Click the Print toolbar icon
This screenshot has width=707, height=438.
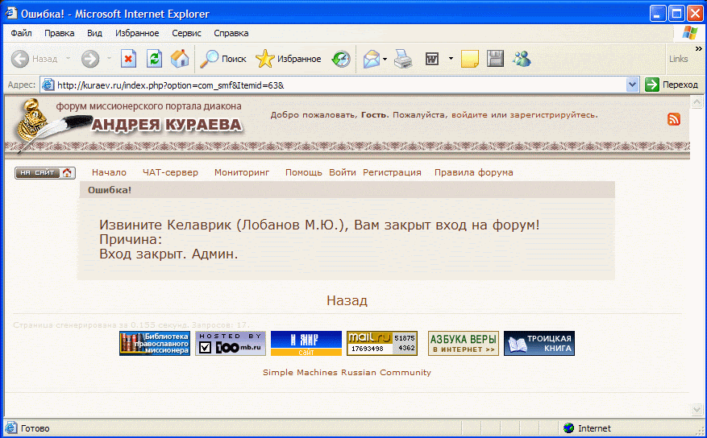tap(403, 59)
